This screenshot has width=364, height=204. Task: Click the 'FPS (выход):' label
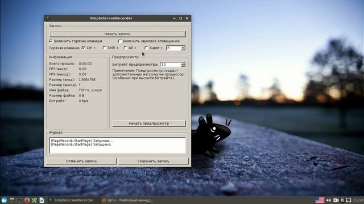point(60,74)
